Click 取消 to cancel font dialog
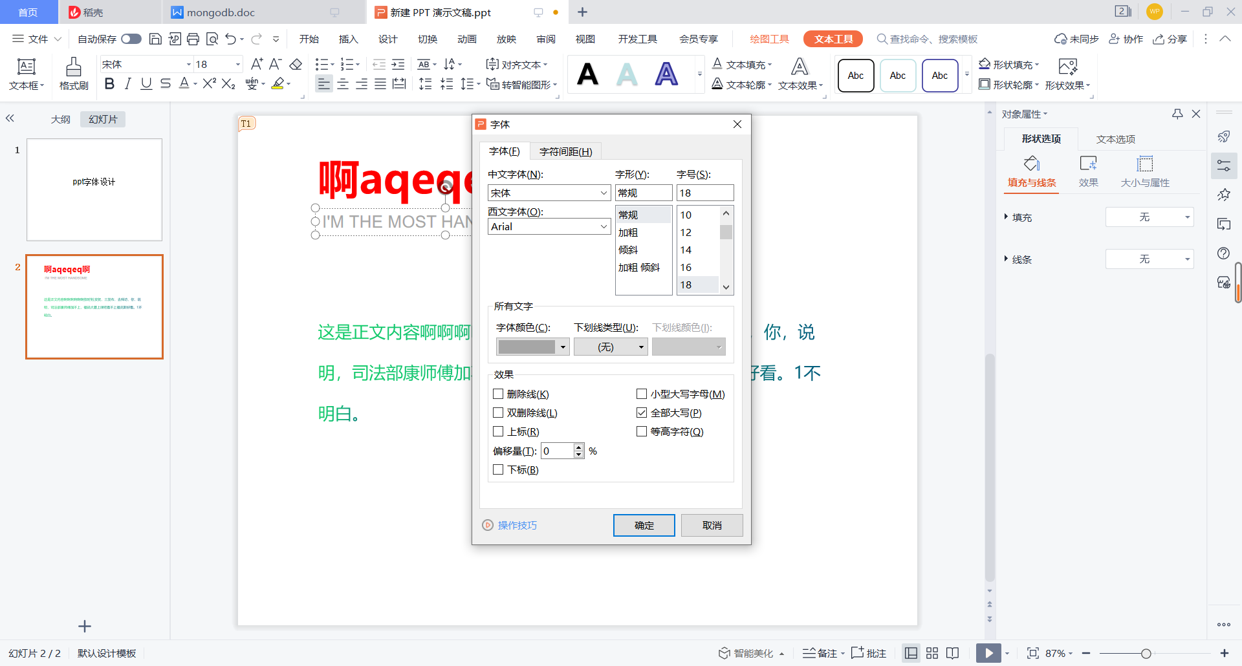The height and width of the screenshot is (666, 1242). click(712, 525)
